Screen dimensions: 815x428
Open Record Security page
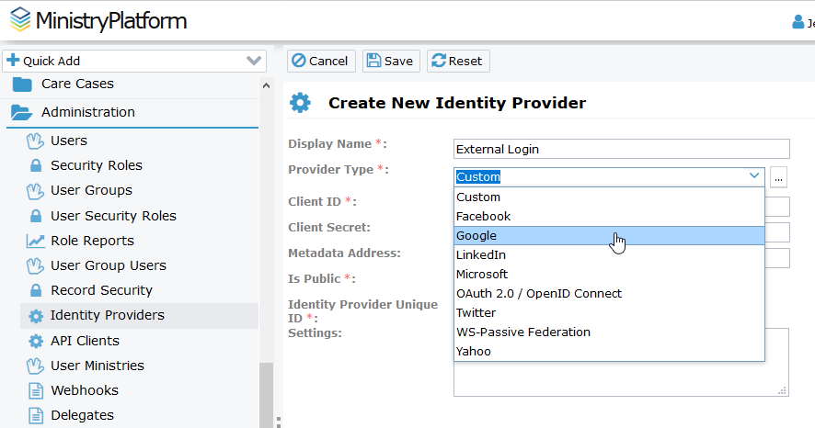coord(101,290)
